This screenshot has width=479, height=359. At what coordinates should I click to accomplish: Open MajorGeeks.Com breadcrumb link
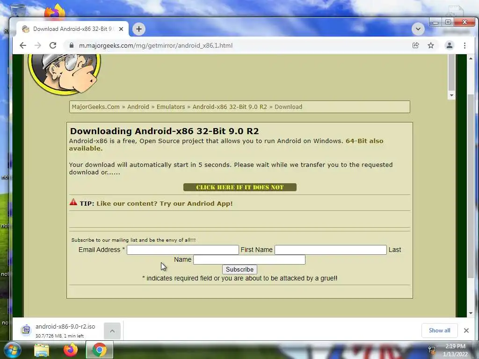click(95, 107)
